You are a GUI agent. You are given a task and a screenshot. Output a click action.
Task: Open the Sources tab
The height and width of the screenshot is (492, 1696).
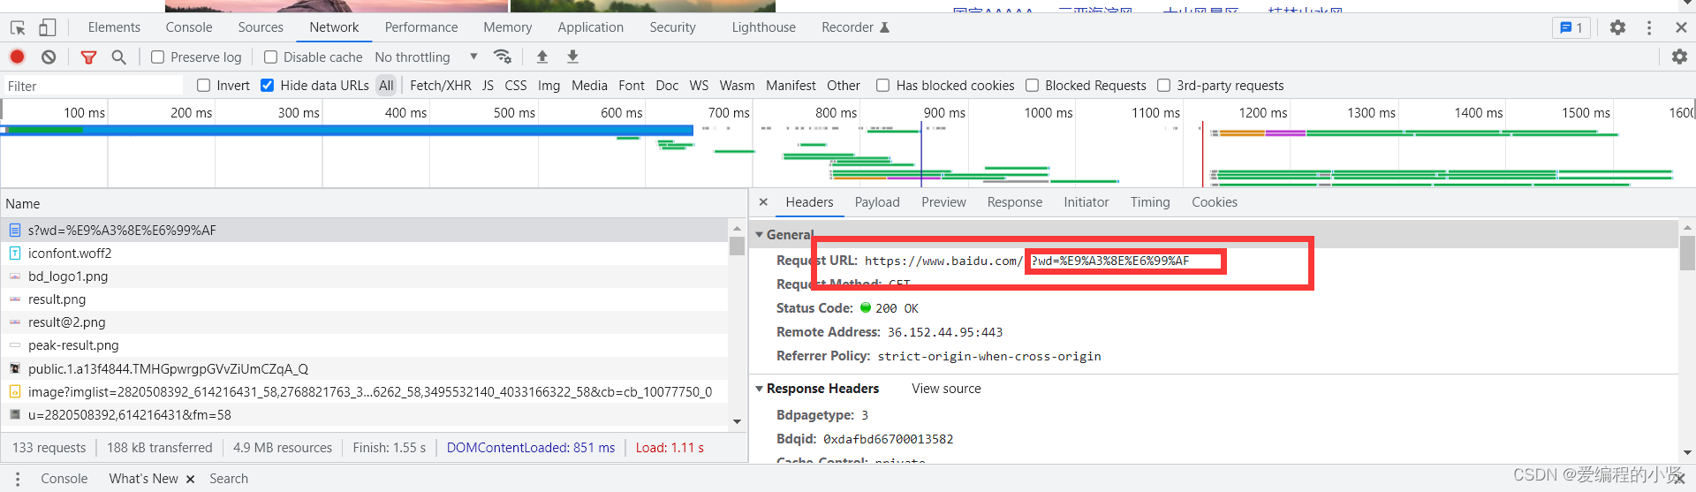point(261,27)
